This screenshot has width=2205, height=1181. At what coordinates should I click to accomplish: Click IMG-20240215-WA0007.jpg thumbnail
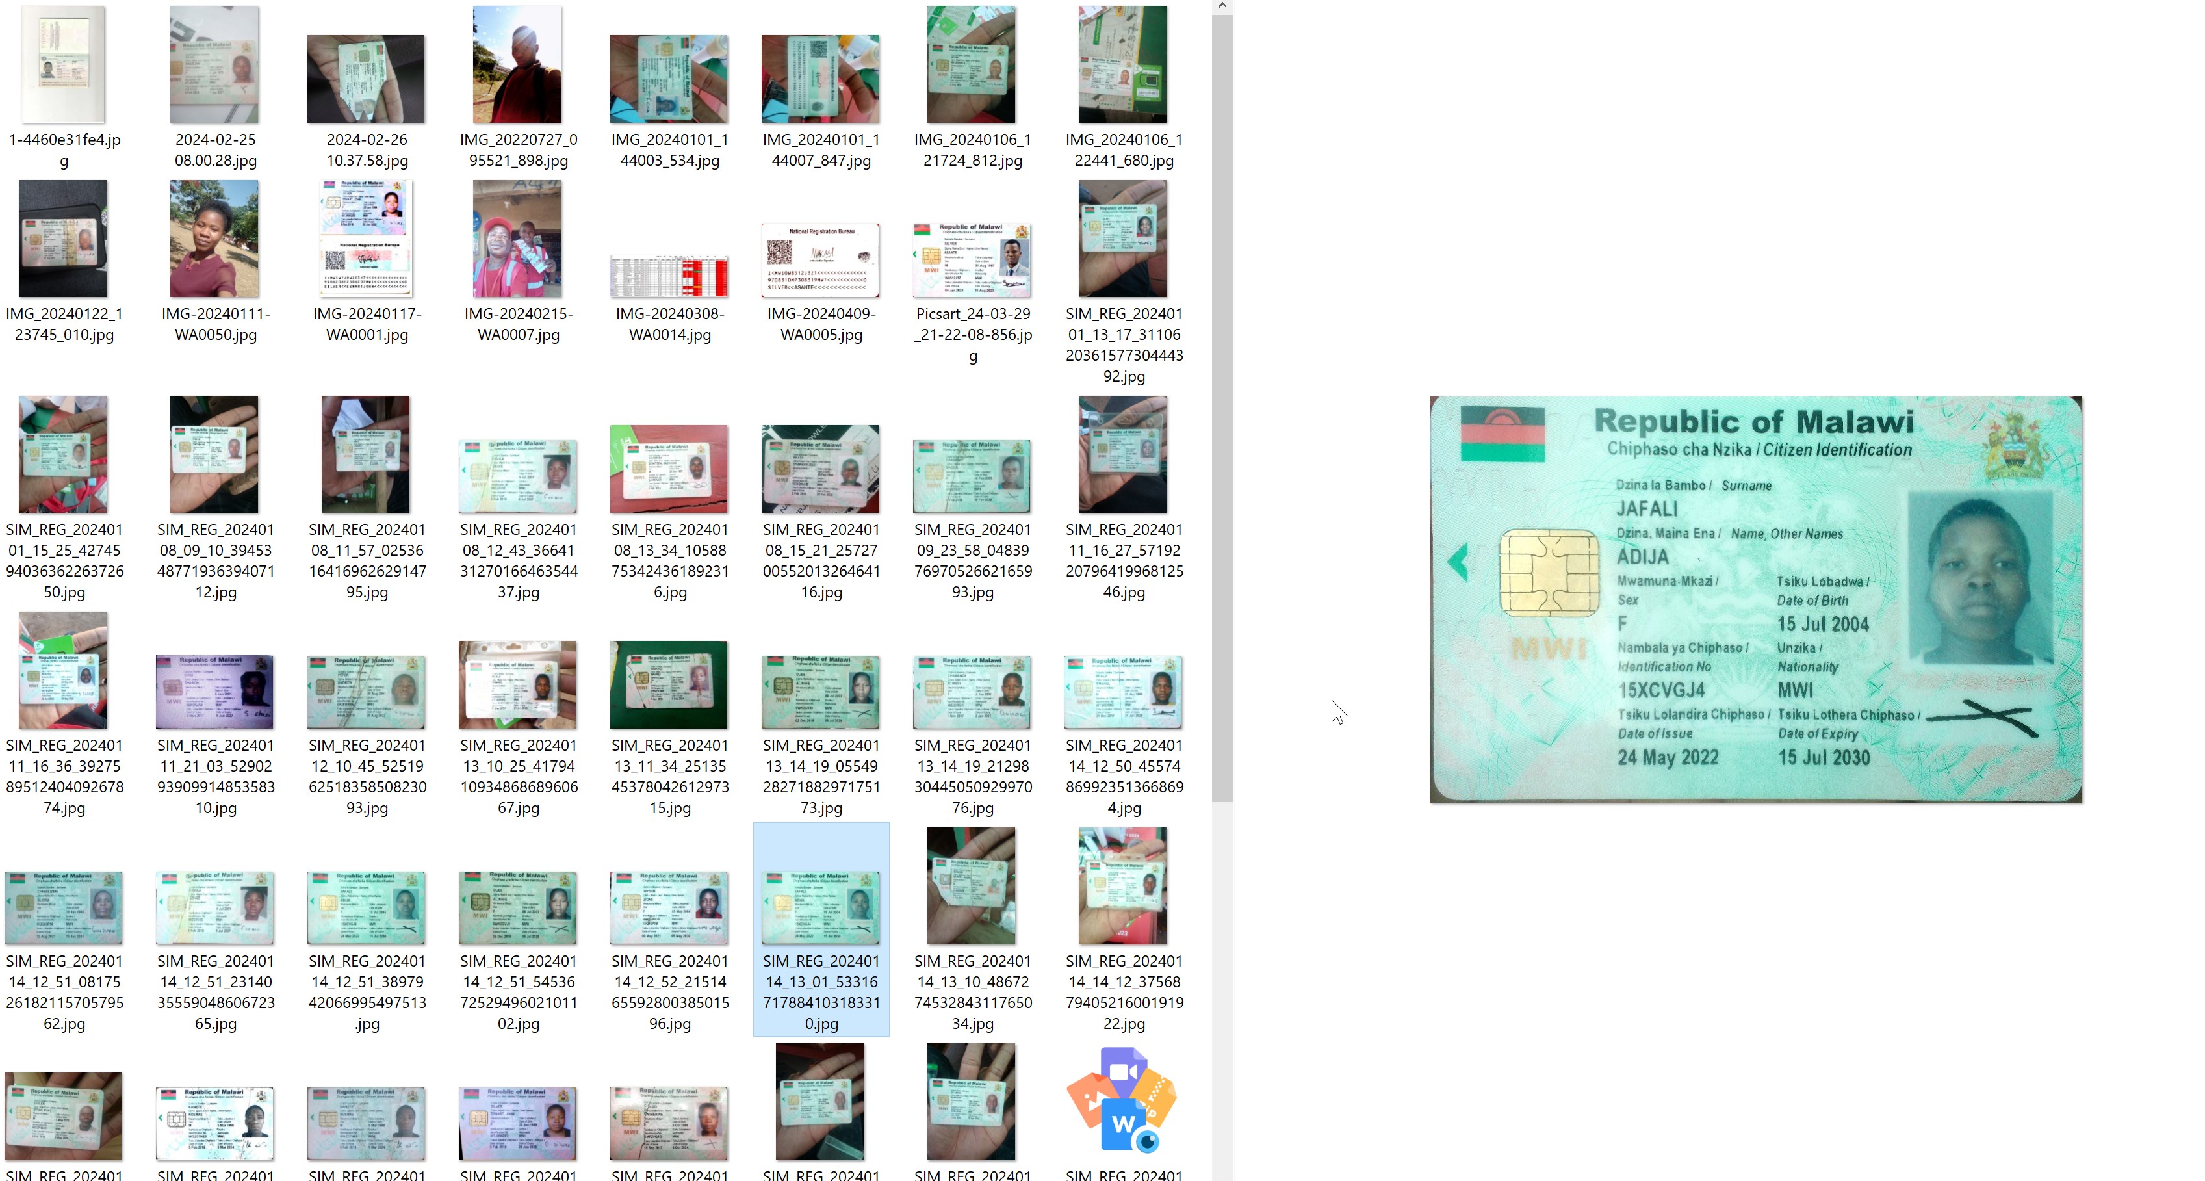click(517, 239)
